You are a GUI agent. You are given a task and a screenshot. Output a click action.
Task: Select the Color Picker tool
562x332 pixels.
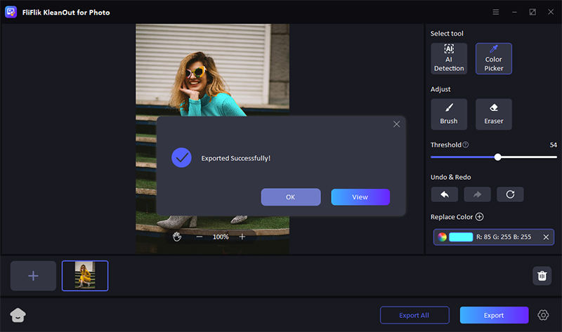(x=494, y=59)
